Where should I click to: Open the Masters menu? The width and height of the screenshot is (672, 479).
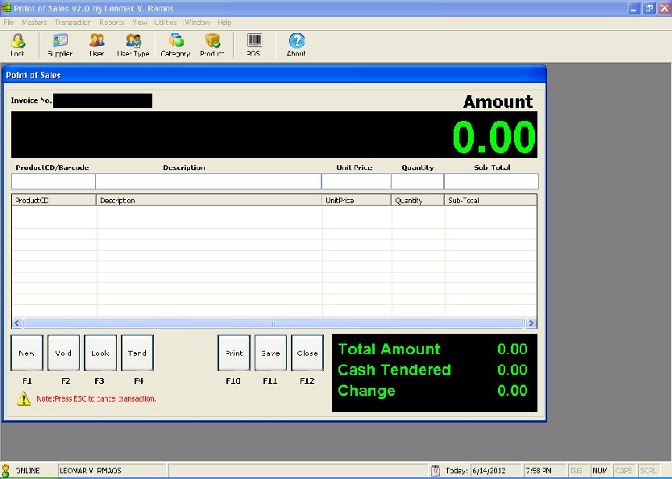(34, 22)
